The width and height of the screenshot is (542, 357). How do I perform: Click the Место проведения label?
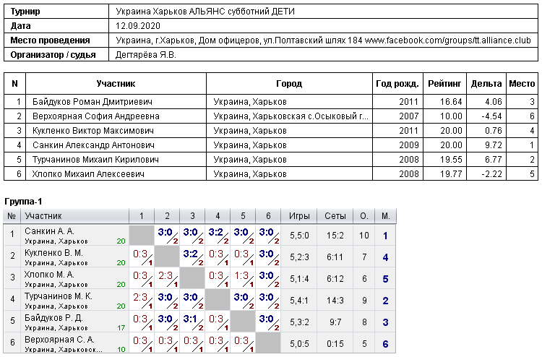[50, 40]
